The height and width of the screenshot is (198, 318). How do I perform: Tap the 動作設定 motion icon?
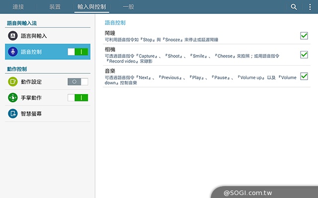[12, 82]
